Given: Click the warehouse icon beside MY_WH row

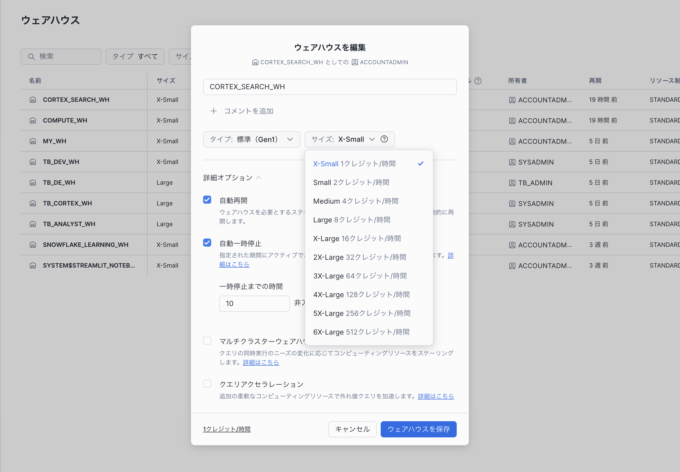Looking at the screenshot, I should tap(33, 141).
